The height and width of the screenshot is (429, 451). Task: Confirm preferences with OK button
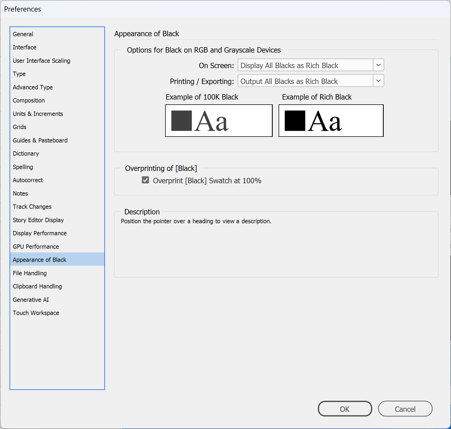pyautogui.click(x=345, y=409)
